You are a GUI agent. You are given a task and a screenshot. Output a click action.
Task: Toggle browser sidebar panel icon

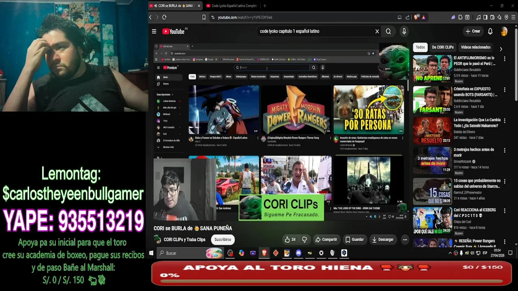tap(486, 17)
